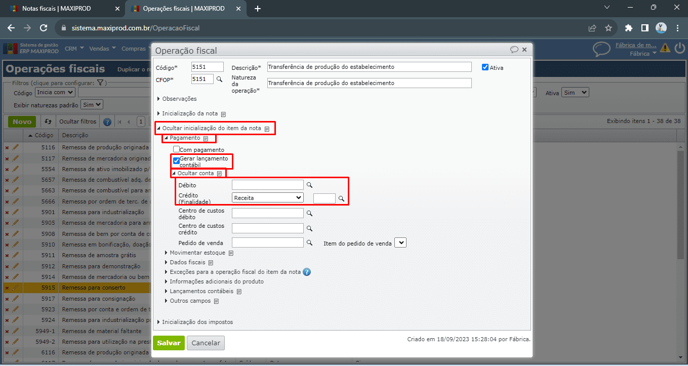Click the green Novo button

click(x=22, y=121)
